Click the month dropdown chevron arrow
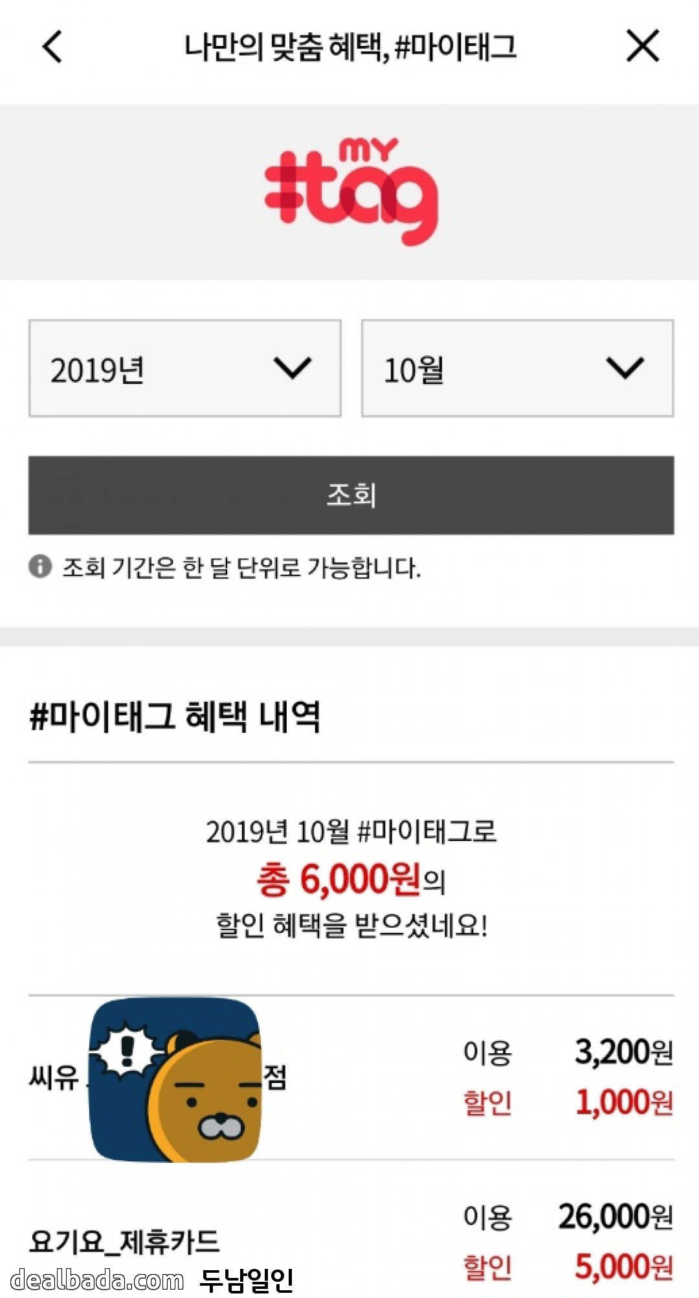699x1298 pixels. (625, 368)
